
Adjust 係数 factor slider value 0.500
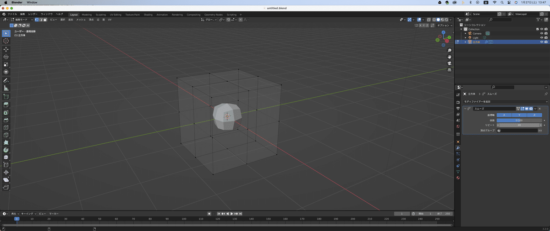click(520, 120)
